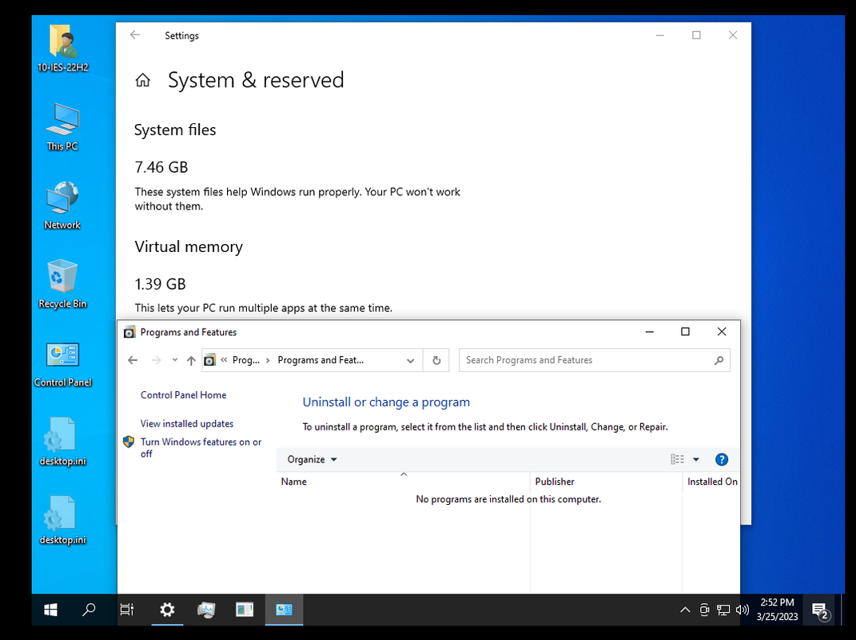Switch to Settings gear taskbar app

point(167,610)
